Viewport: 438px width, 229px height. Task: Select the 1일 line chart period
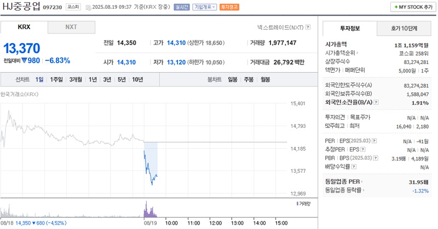[39, 79]
